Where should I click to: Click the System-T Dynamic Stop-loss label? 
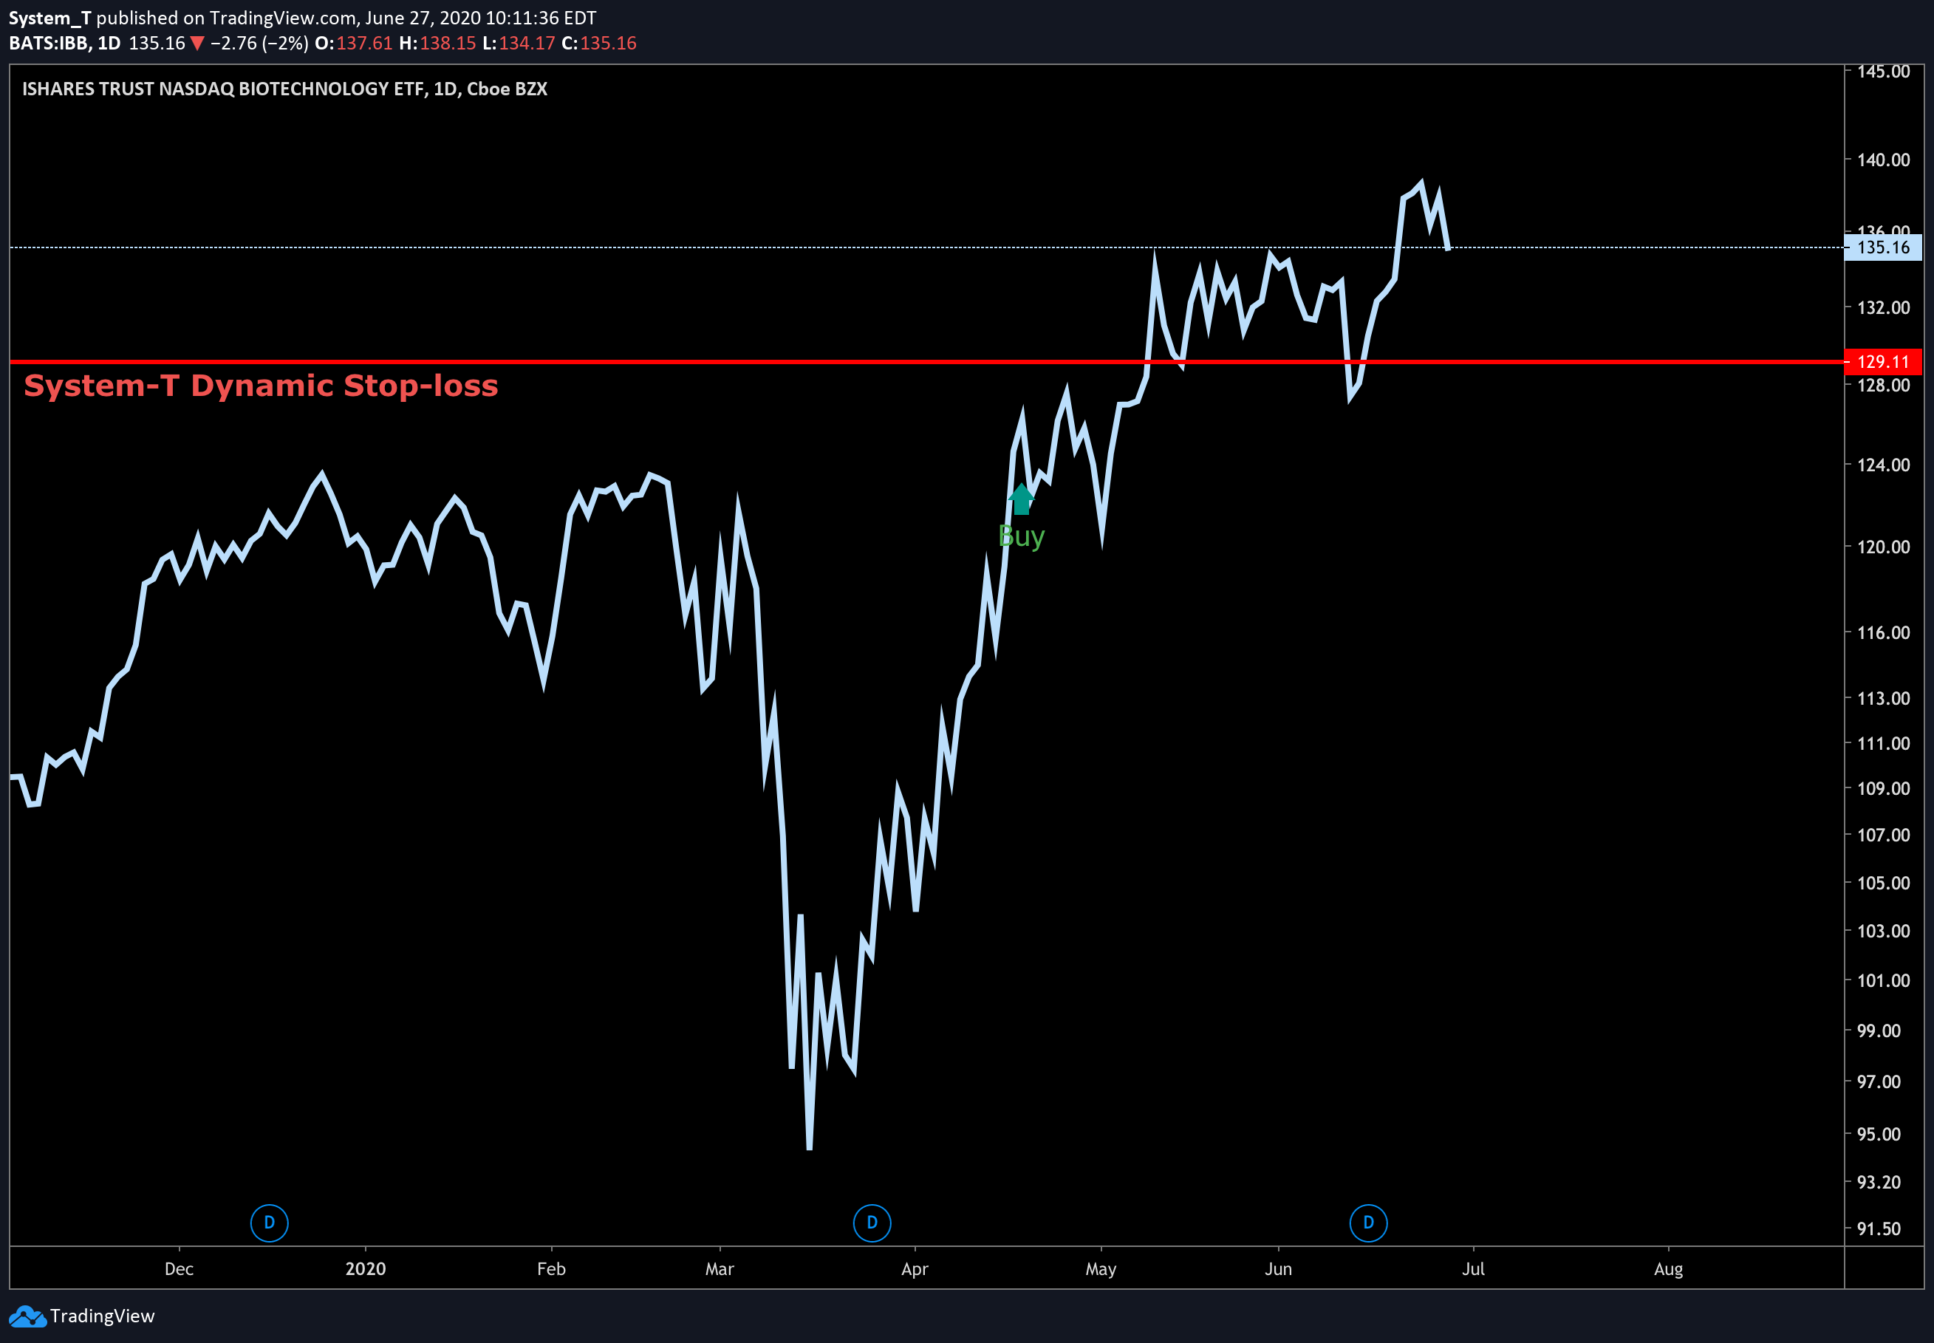(261, 386)
